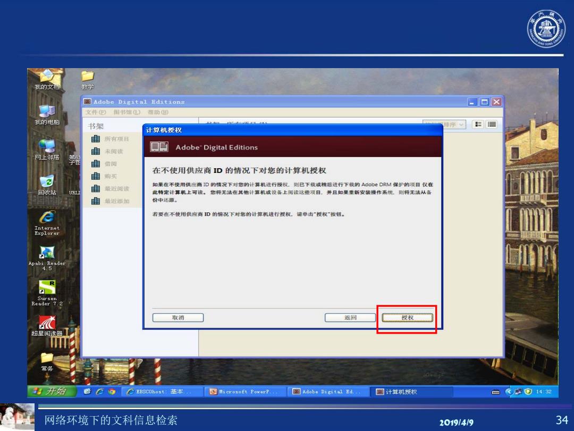Viewport: 574px width, 431px height.
Task: Open the 常务 folder on the desktop
Action: [47, 362]
